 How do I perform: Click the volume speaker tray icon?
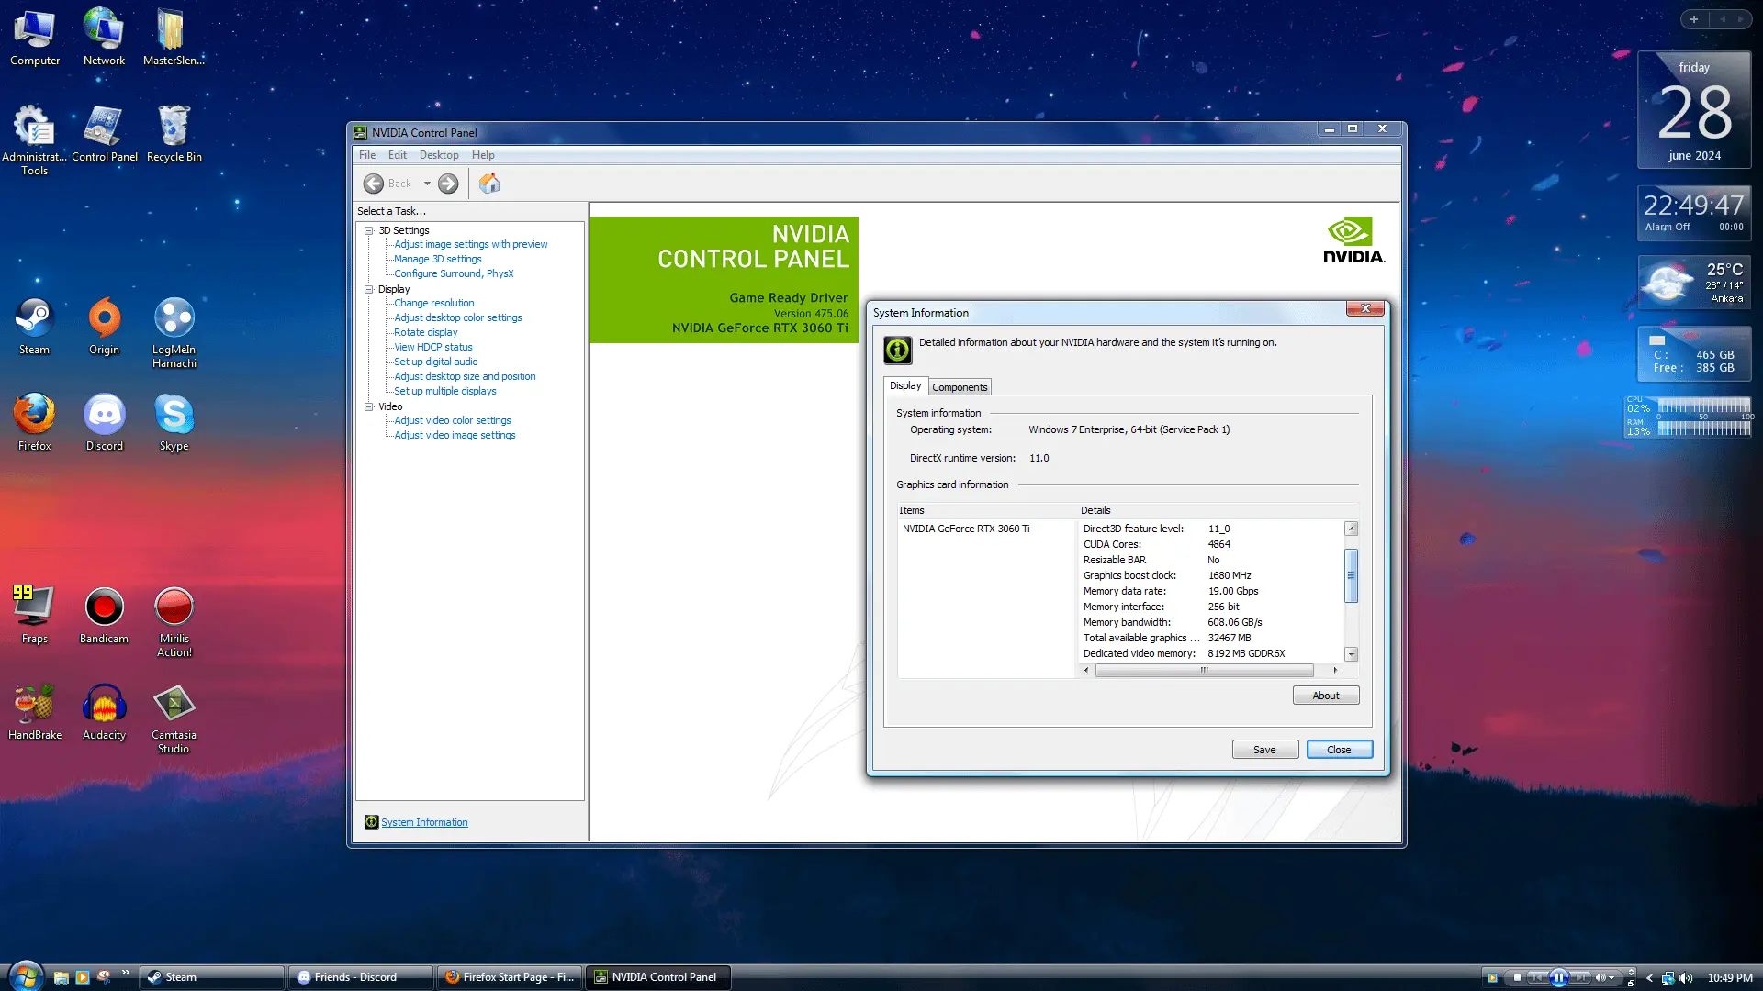tap(1686, 978)
